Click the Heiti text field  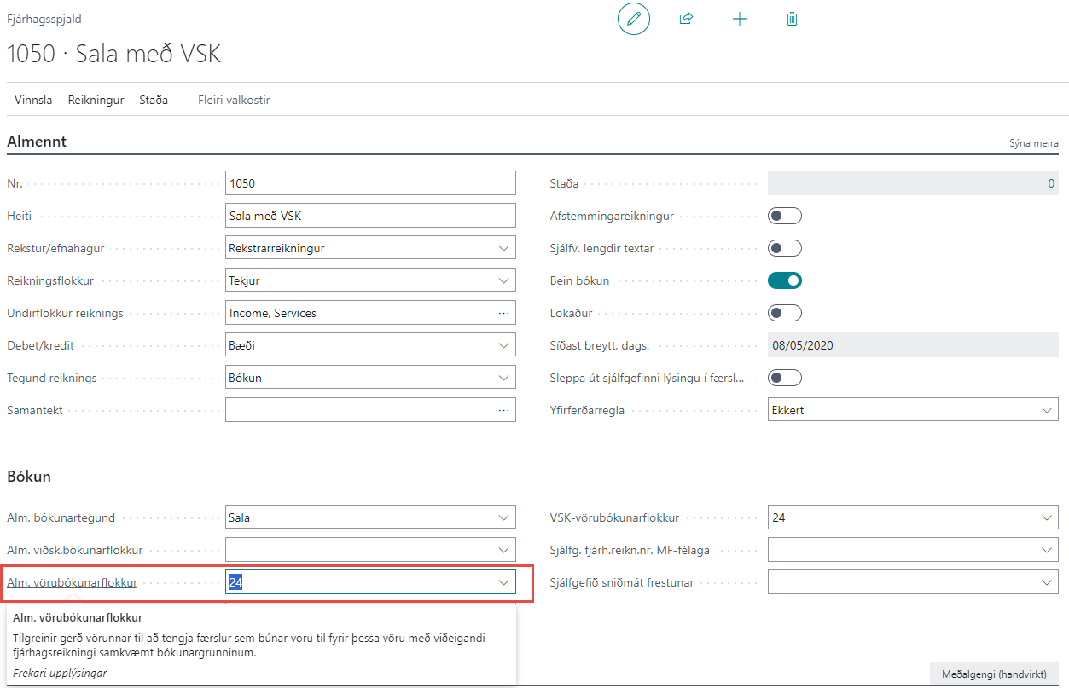pyautogui.click(x=370, y=216)
